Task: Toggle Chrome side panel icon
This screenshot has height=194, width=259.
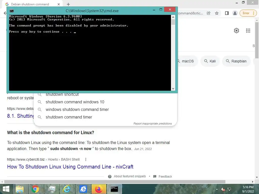Action: (227, 13)
